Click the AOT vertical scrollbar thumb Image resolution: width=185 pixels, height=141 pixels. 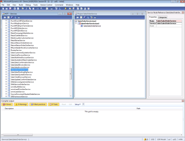pos(71,74)
